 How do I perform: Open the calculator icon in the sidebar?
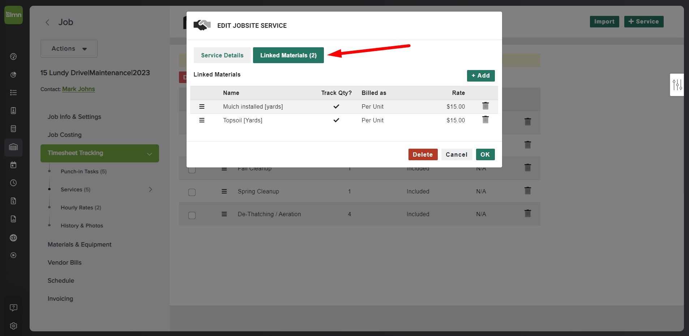(13, 129)
